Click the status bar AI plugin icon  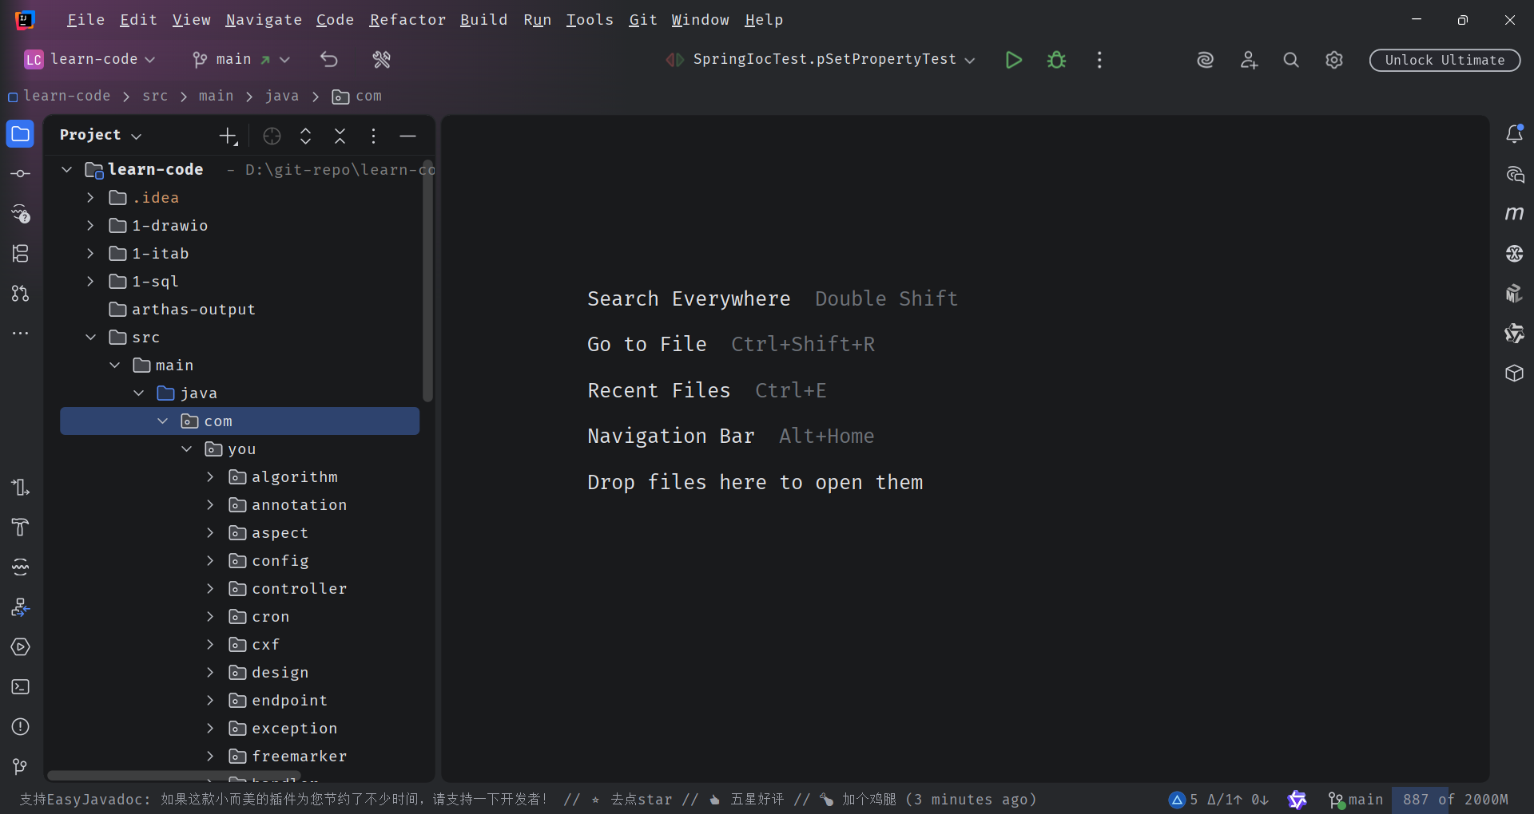pos(1298,799)
